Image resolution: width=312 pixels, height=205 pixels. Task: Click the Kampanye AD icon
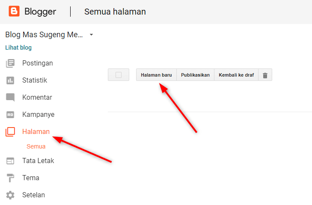pos(10,115)
